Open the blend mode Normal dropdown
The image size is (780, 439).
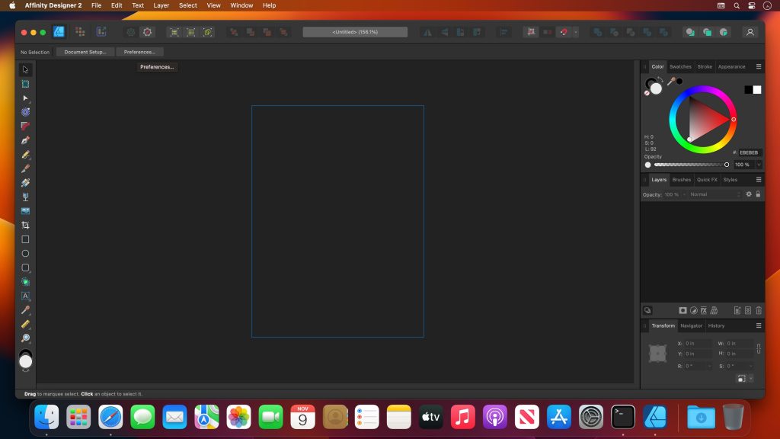click(x=714, y=194)
